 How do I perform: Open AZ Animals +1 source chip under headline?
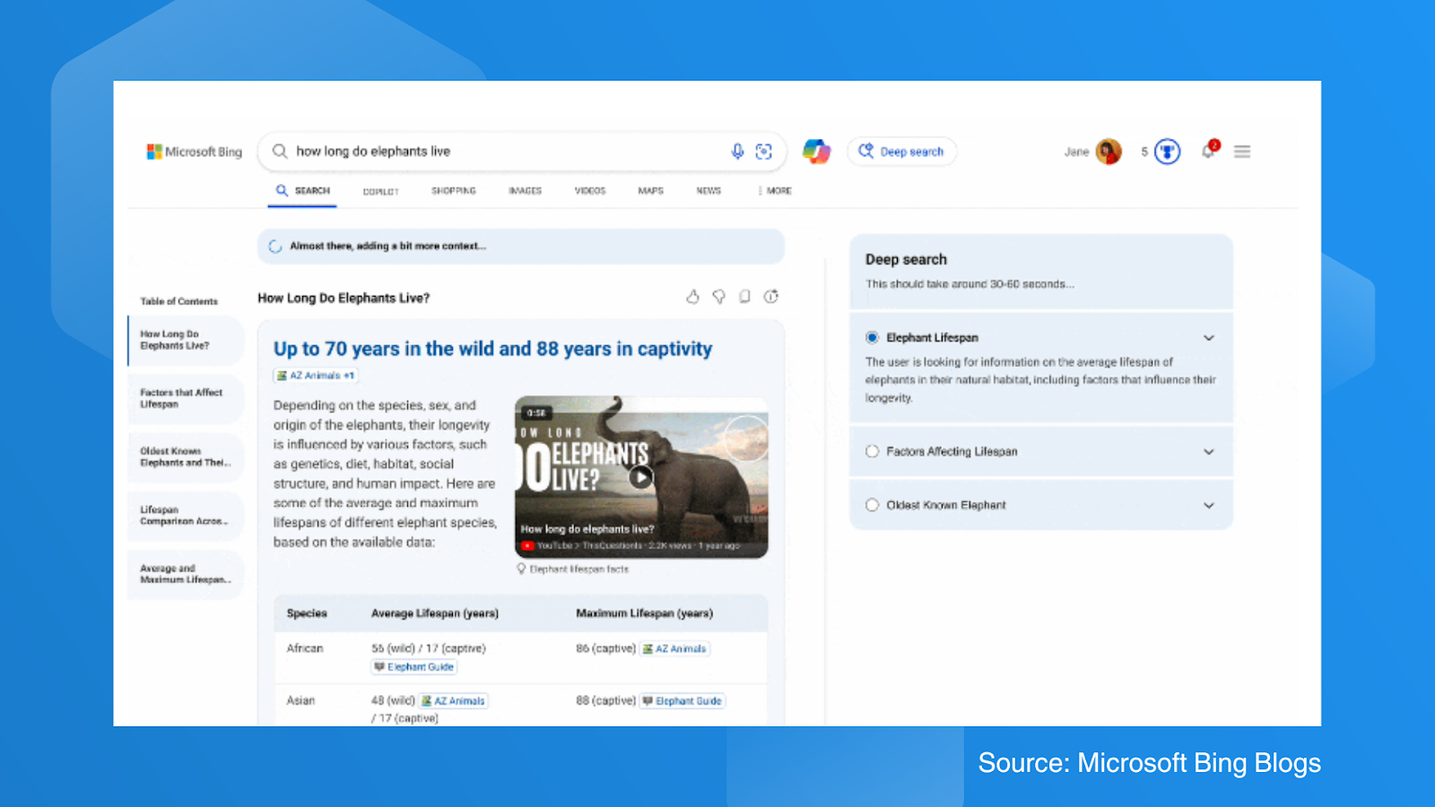coord(316,376)
